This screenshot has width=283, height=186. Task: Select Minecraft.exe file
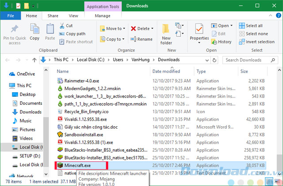coord(77,165)
